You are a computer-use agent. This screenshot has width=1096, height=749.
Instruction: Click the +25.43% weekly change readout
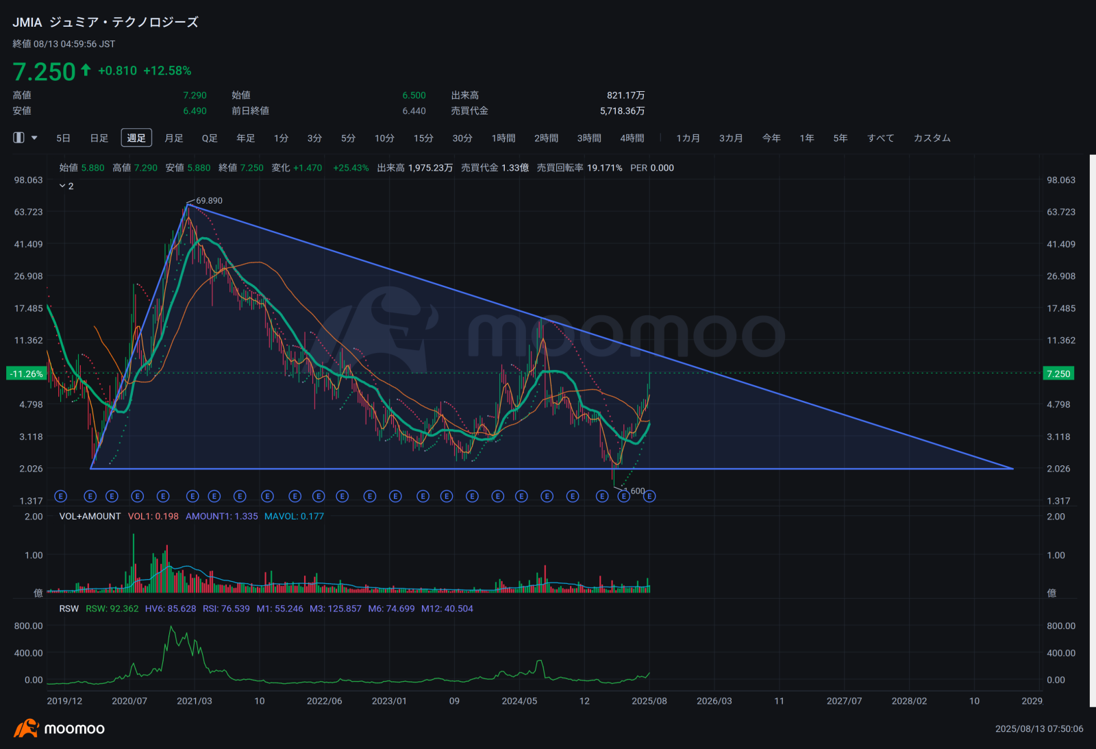[351, 168]
